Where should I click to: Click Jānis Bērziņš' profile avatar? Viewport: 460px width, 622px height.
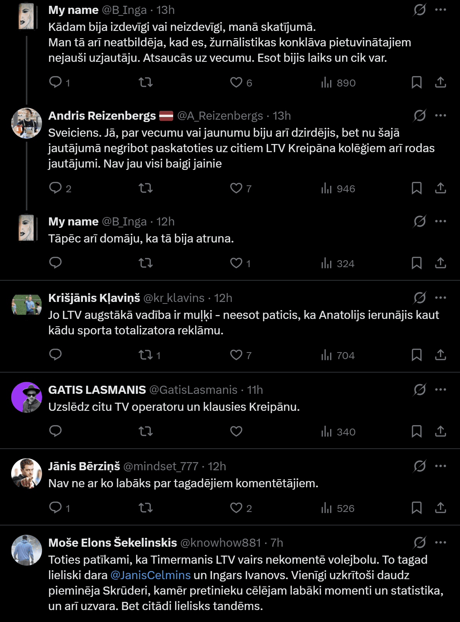click(x=27, y=474)
